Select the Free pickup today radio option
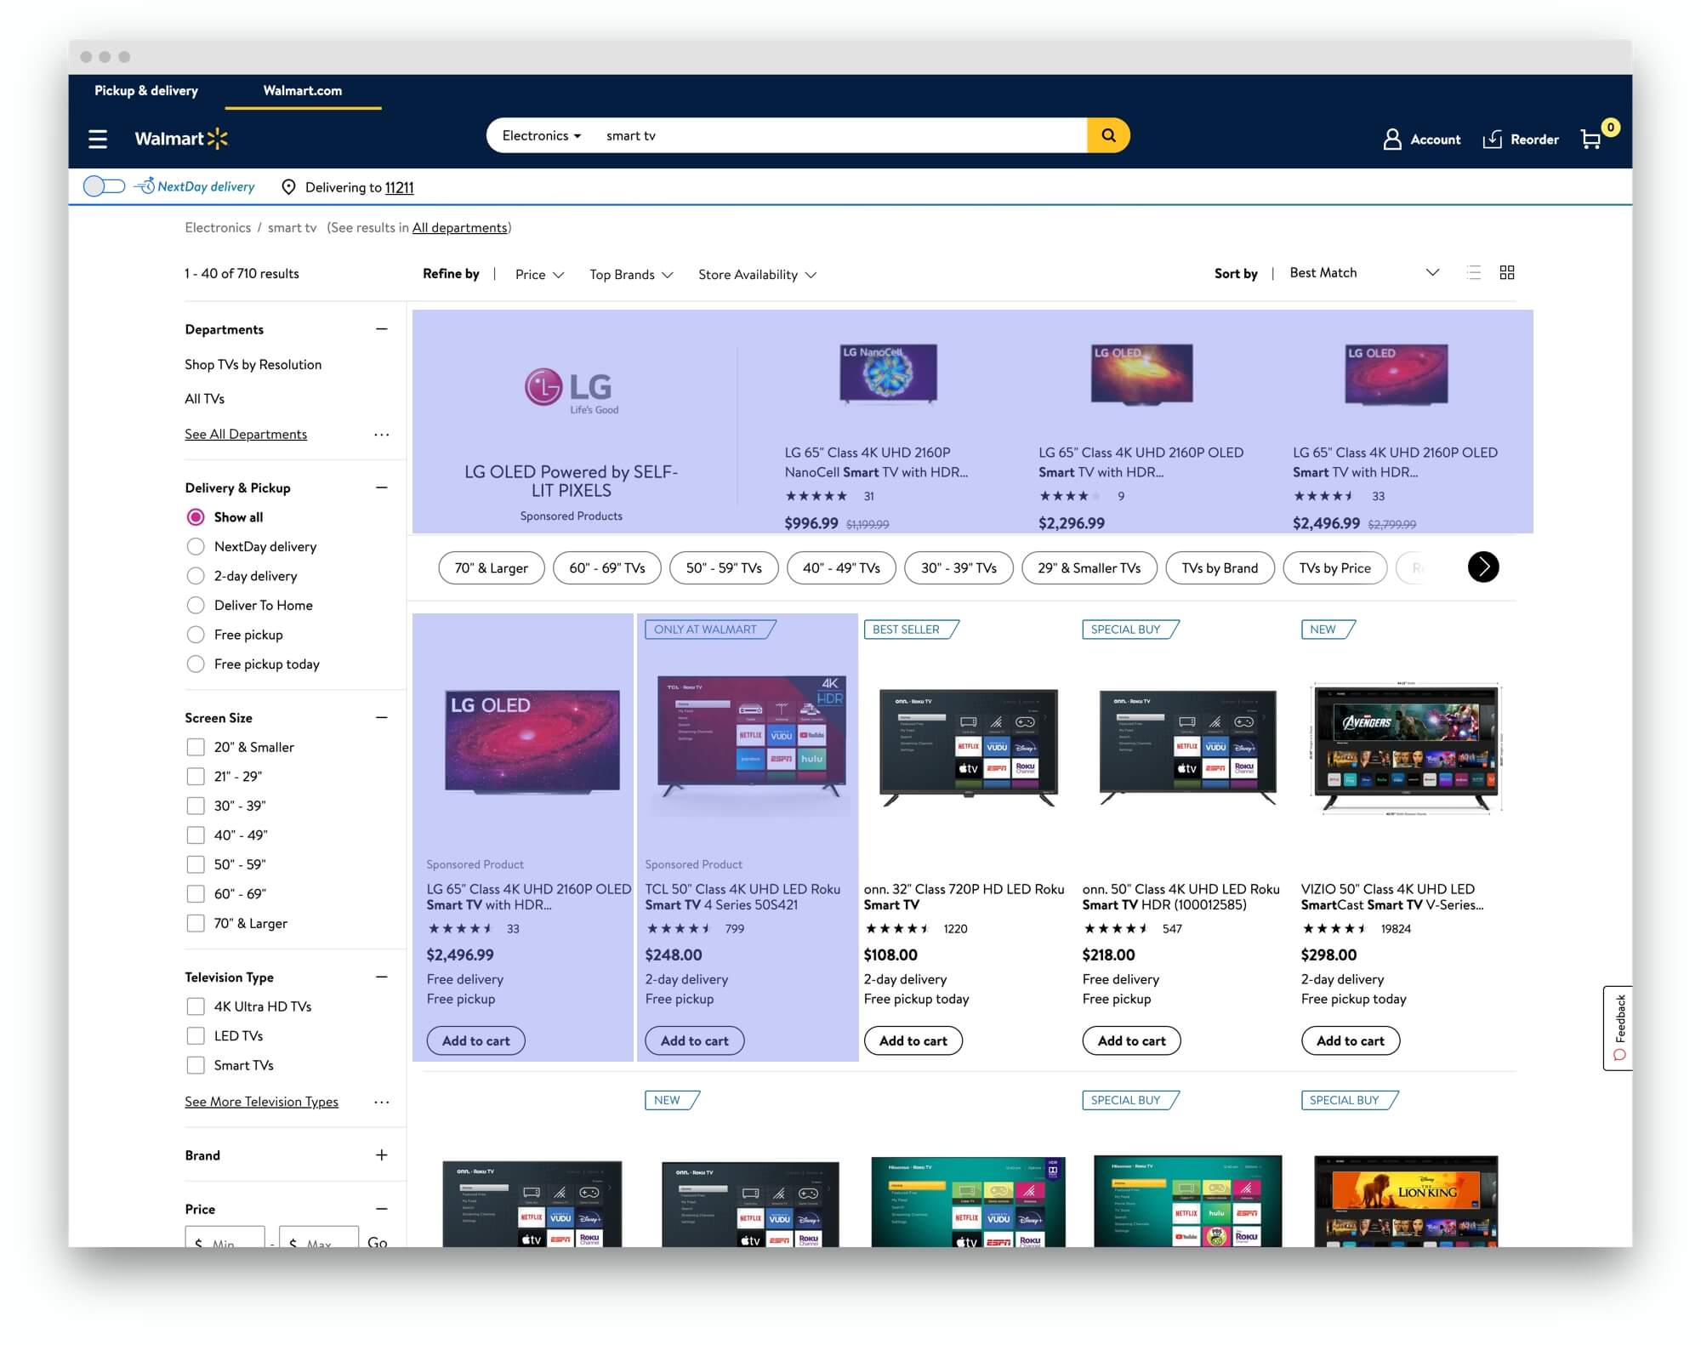 [x=196, y=664]
